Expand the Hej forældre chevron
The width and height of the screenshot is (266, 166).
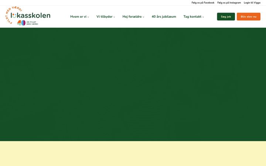point(143,17)
